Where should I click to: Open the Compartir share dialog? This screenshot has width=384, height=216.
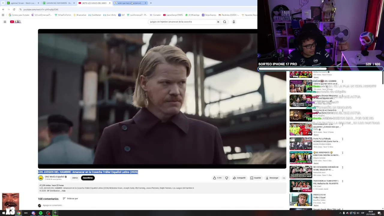click(239, 178)
